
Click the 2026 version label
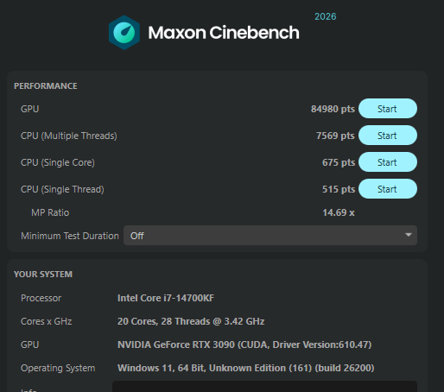[x=326, y=16]
